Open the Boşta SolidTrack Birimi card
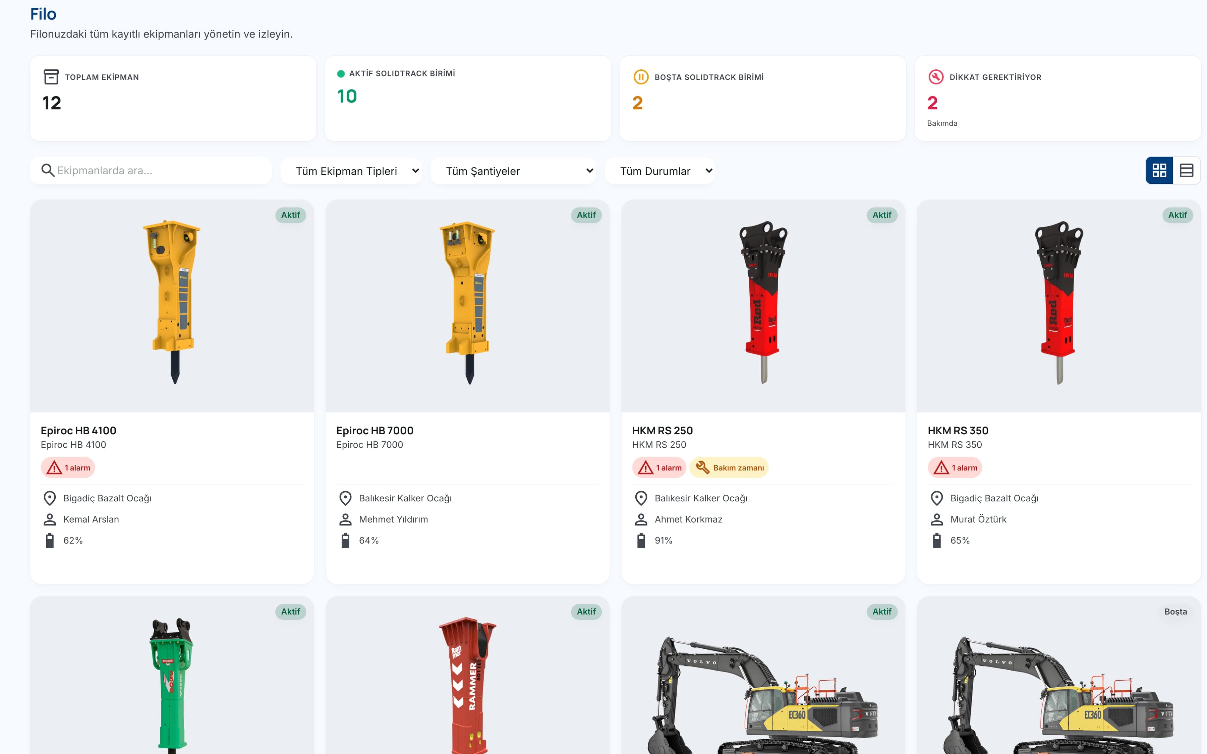The width and height of the screenshot is (1207, 754). [x=763, y=98]
